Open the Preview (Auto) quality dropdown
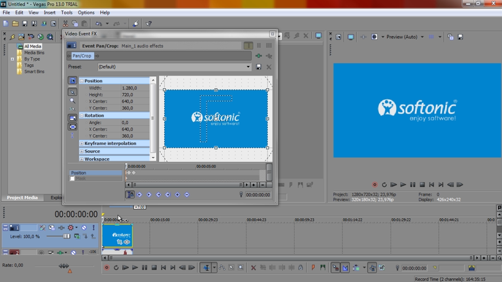The height and width of the screenshot is (282, 502). point(422,37)
